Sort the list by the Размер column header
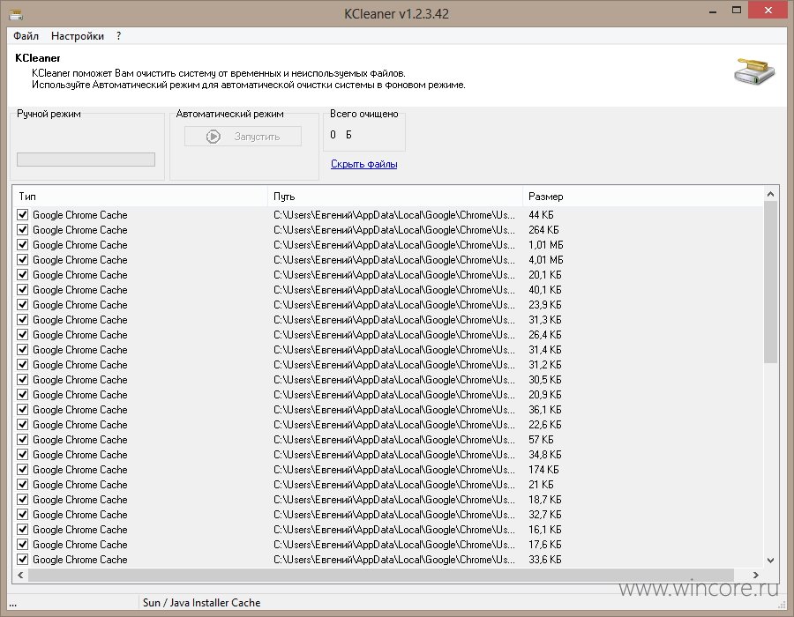 (x=643, y=197)
